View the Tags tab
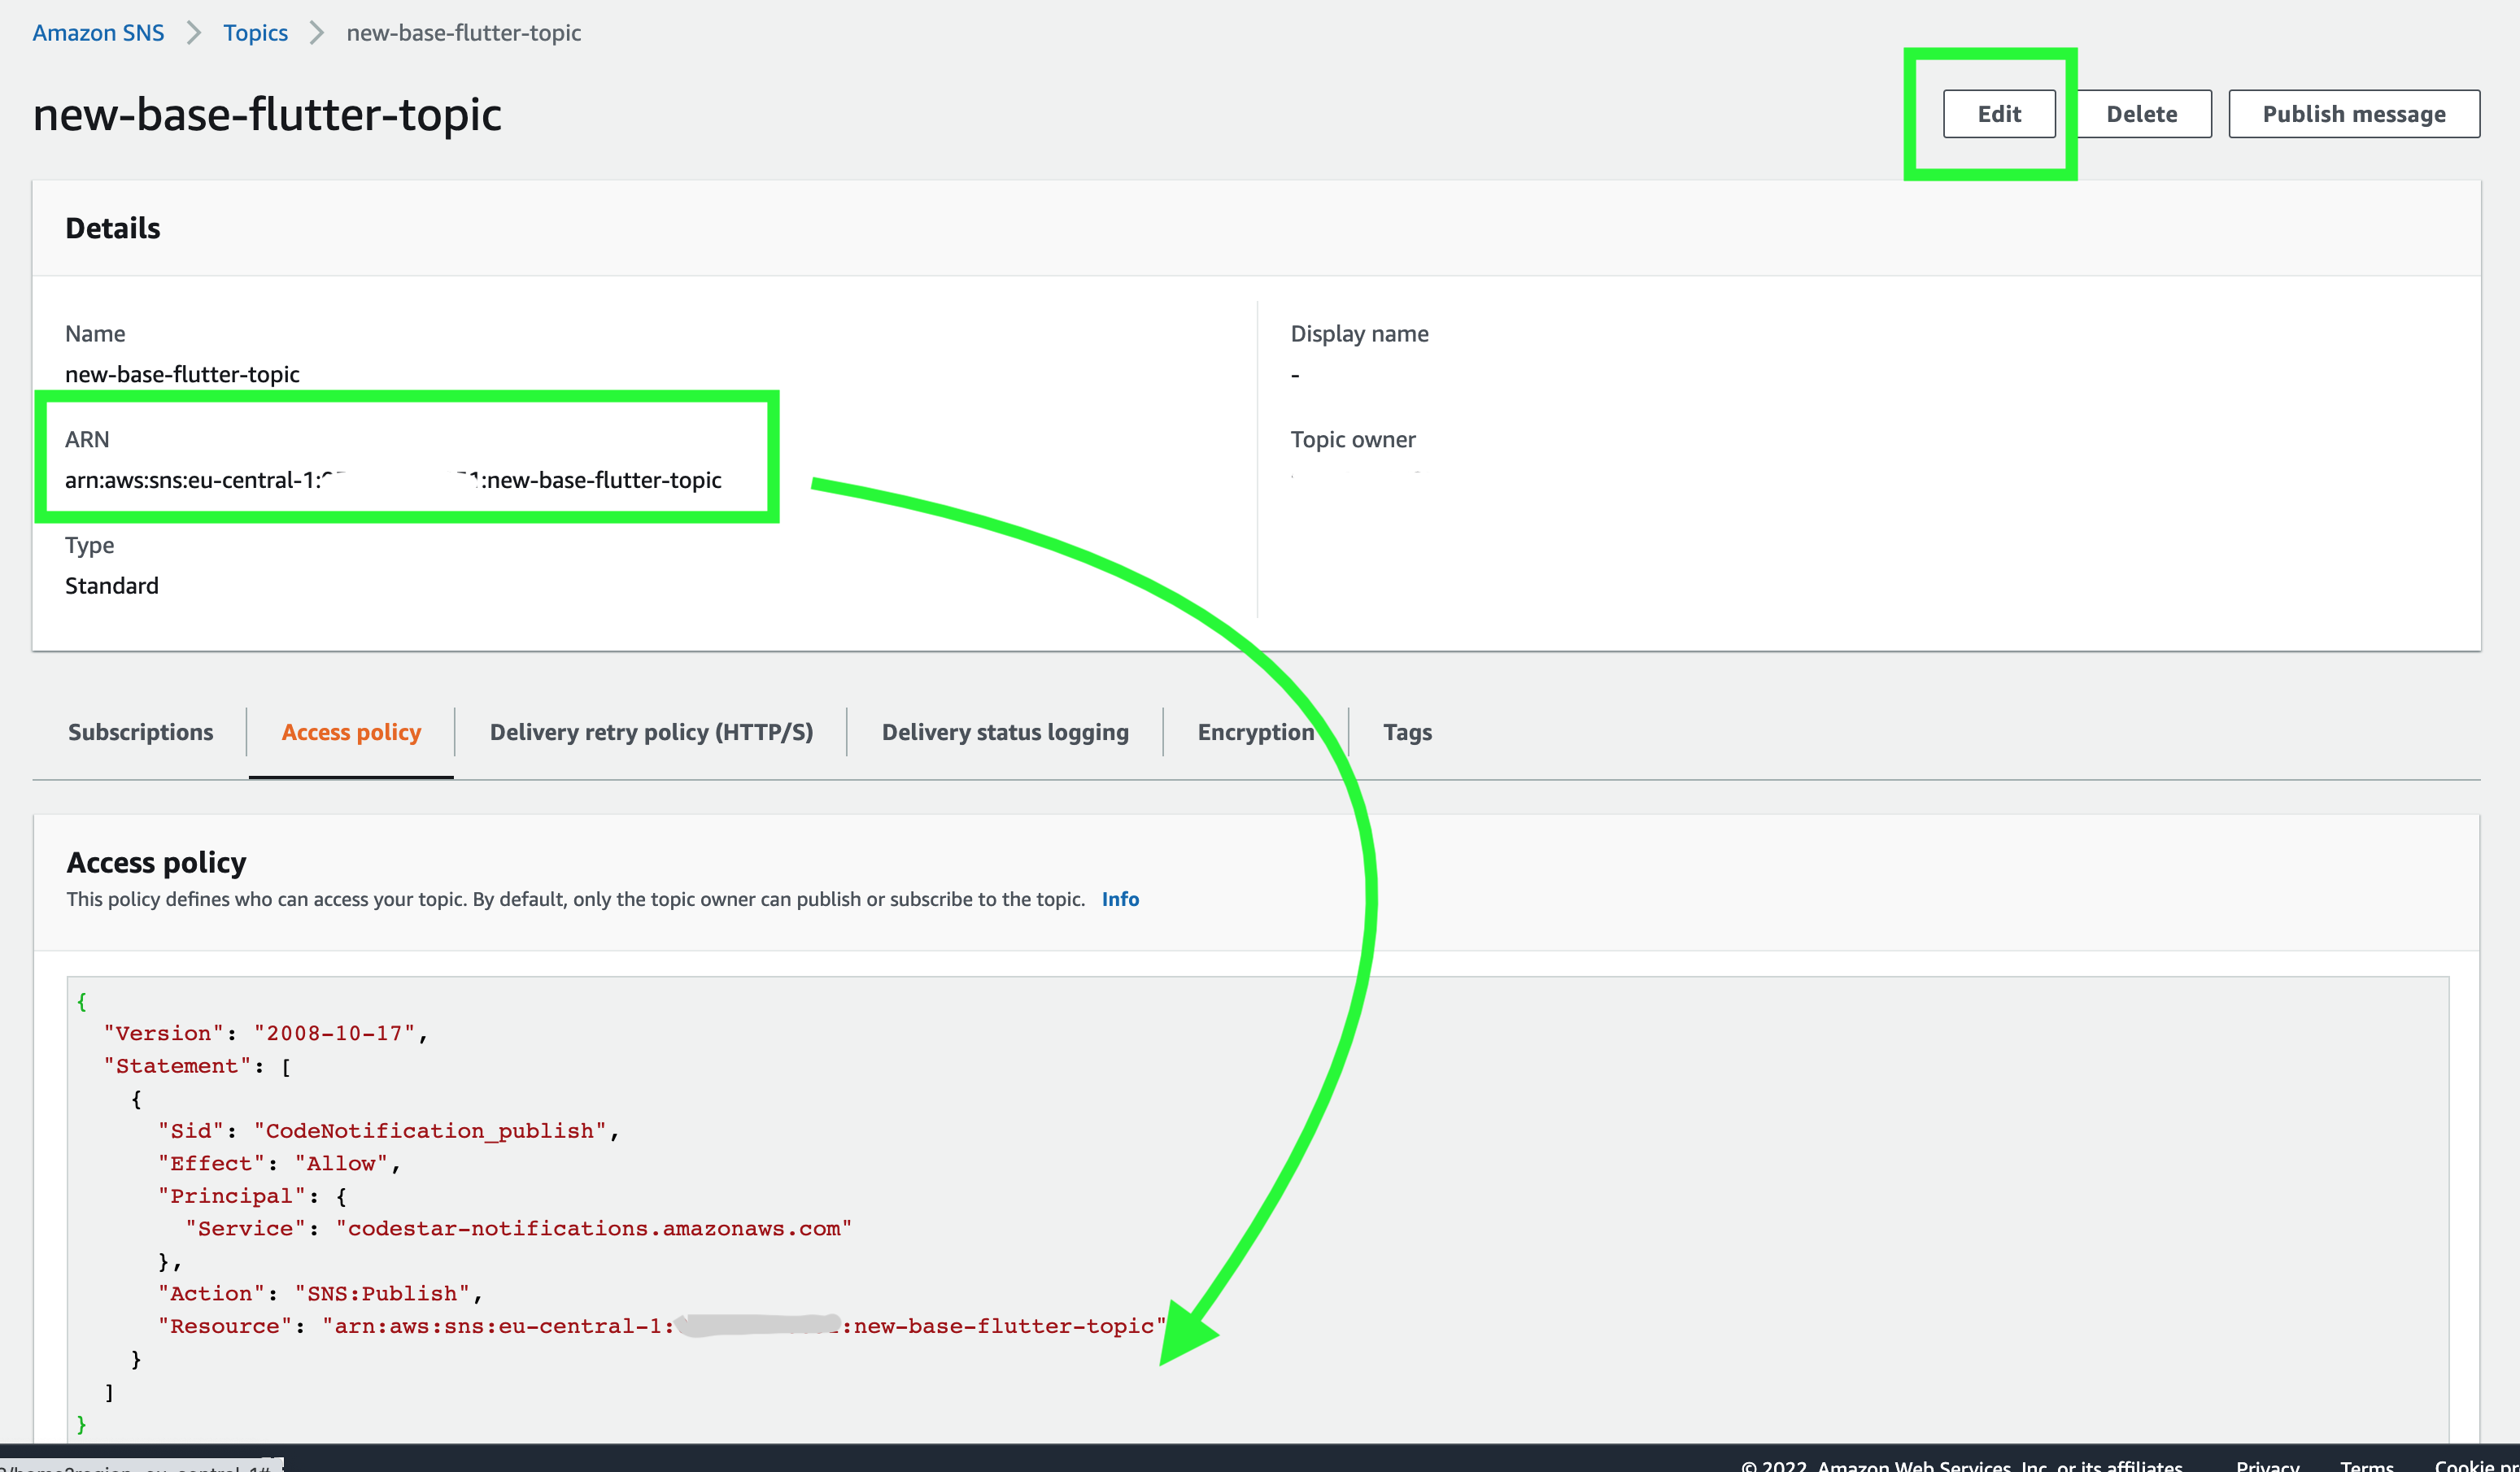This screenshot has height=1472, width=2520. tap(1407, 732)
